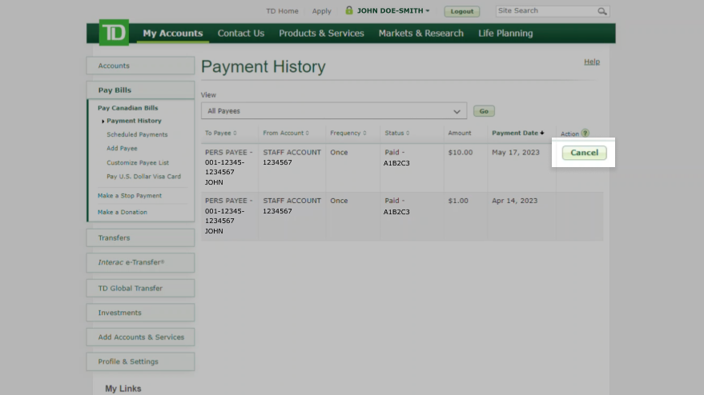Open Add Accounts & Services section
The height and width of the screenshot is (395, 704).
[x=140, y=337]
